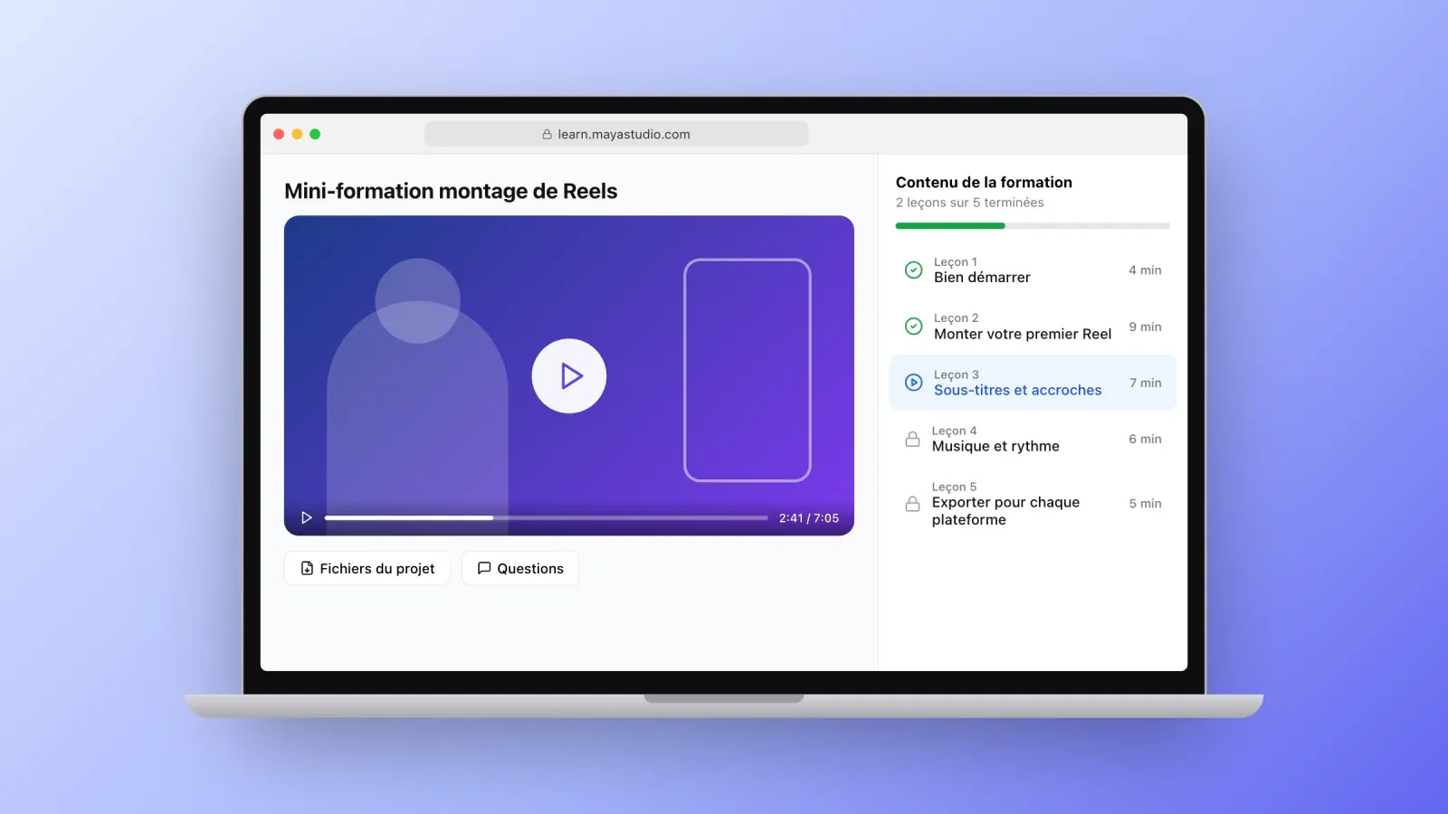1448x814 pixels.
Task: Select lesson Exporter pour chaque plateforme
Action: coord(1033,503)
